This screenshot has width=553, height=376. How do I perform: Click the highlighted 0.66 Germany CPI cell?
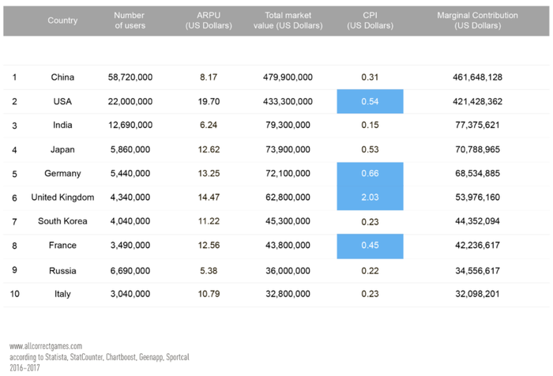point(370,174)
